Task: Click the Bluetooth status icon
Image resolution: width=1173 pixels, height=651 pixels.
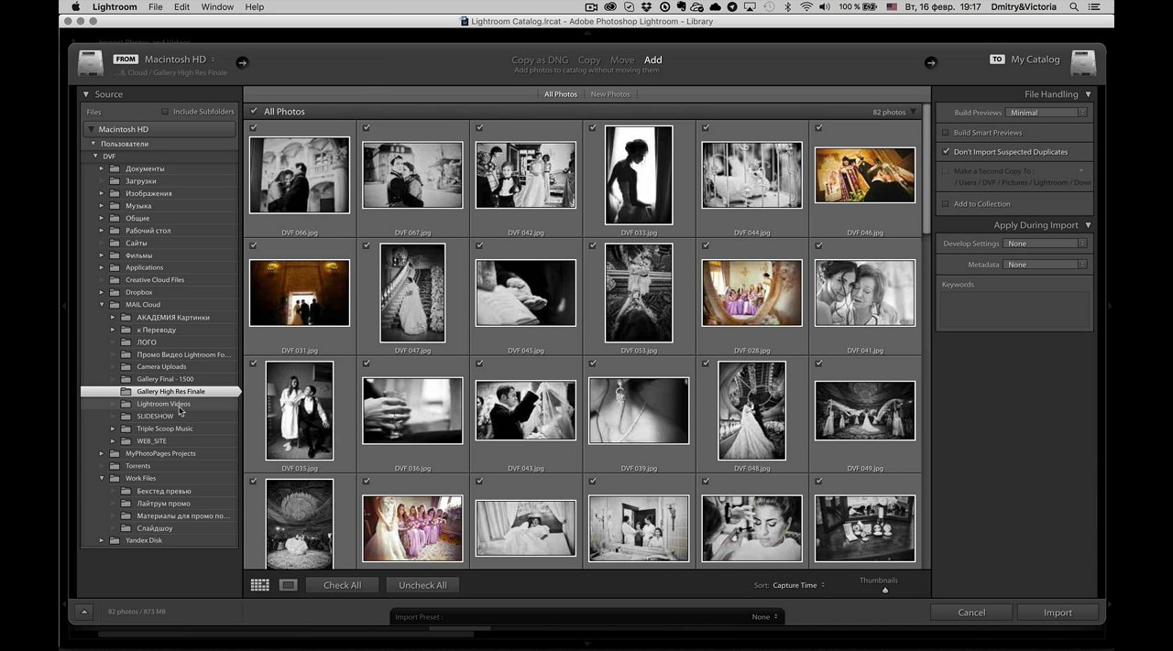Action: pyautogui.click(x=787, y=6)
